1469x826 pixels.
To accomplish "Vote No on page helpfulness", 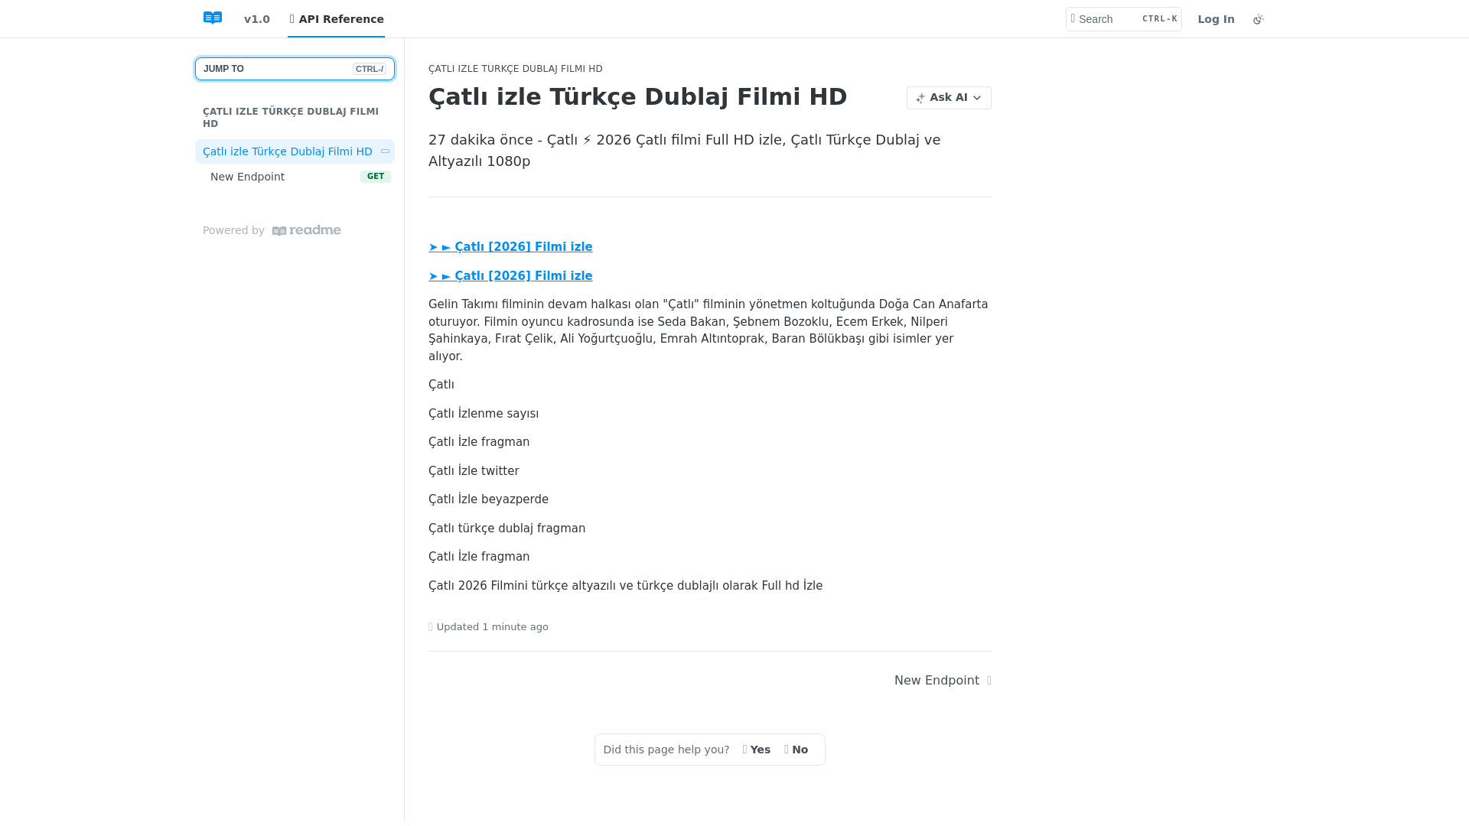I will pos(796,750).
